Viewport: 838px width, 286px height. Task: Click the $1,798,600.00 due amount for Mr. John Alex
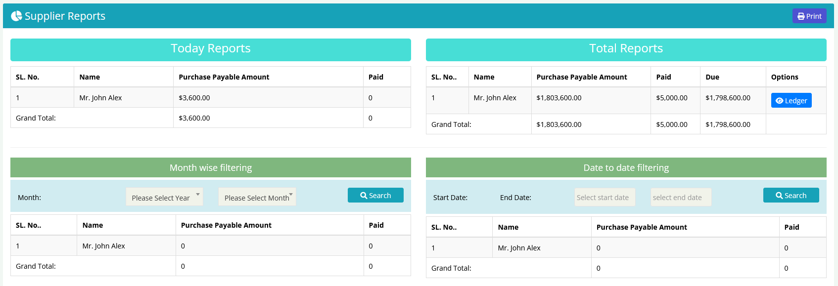[x=728, y=98]
